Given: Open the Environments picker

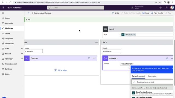Looking at the screenshot, I should tap(138, 7).
